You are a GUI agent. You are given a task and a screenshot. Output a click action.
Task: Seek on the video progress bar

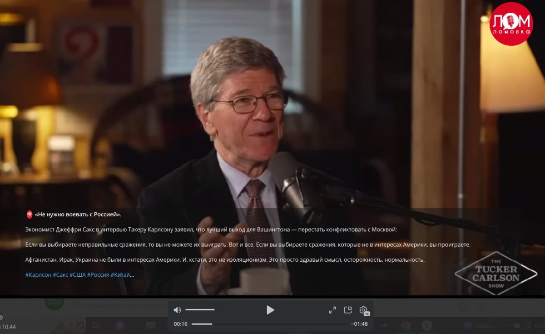click(x=269, y=324)
